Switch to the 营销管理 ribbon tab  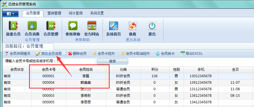click(54, 13)
